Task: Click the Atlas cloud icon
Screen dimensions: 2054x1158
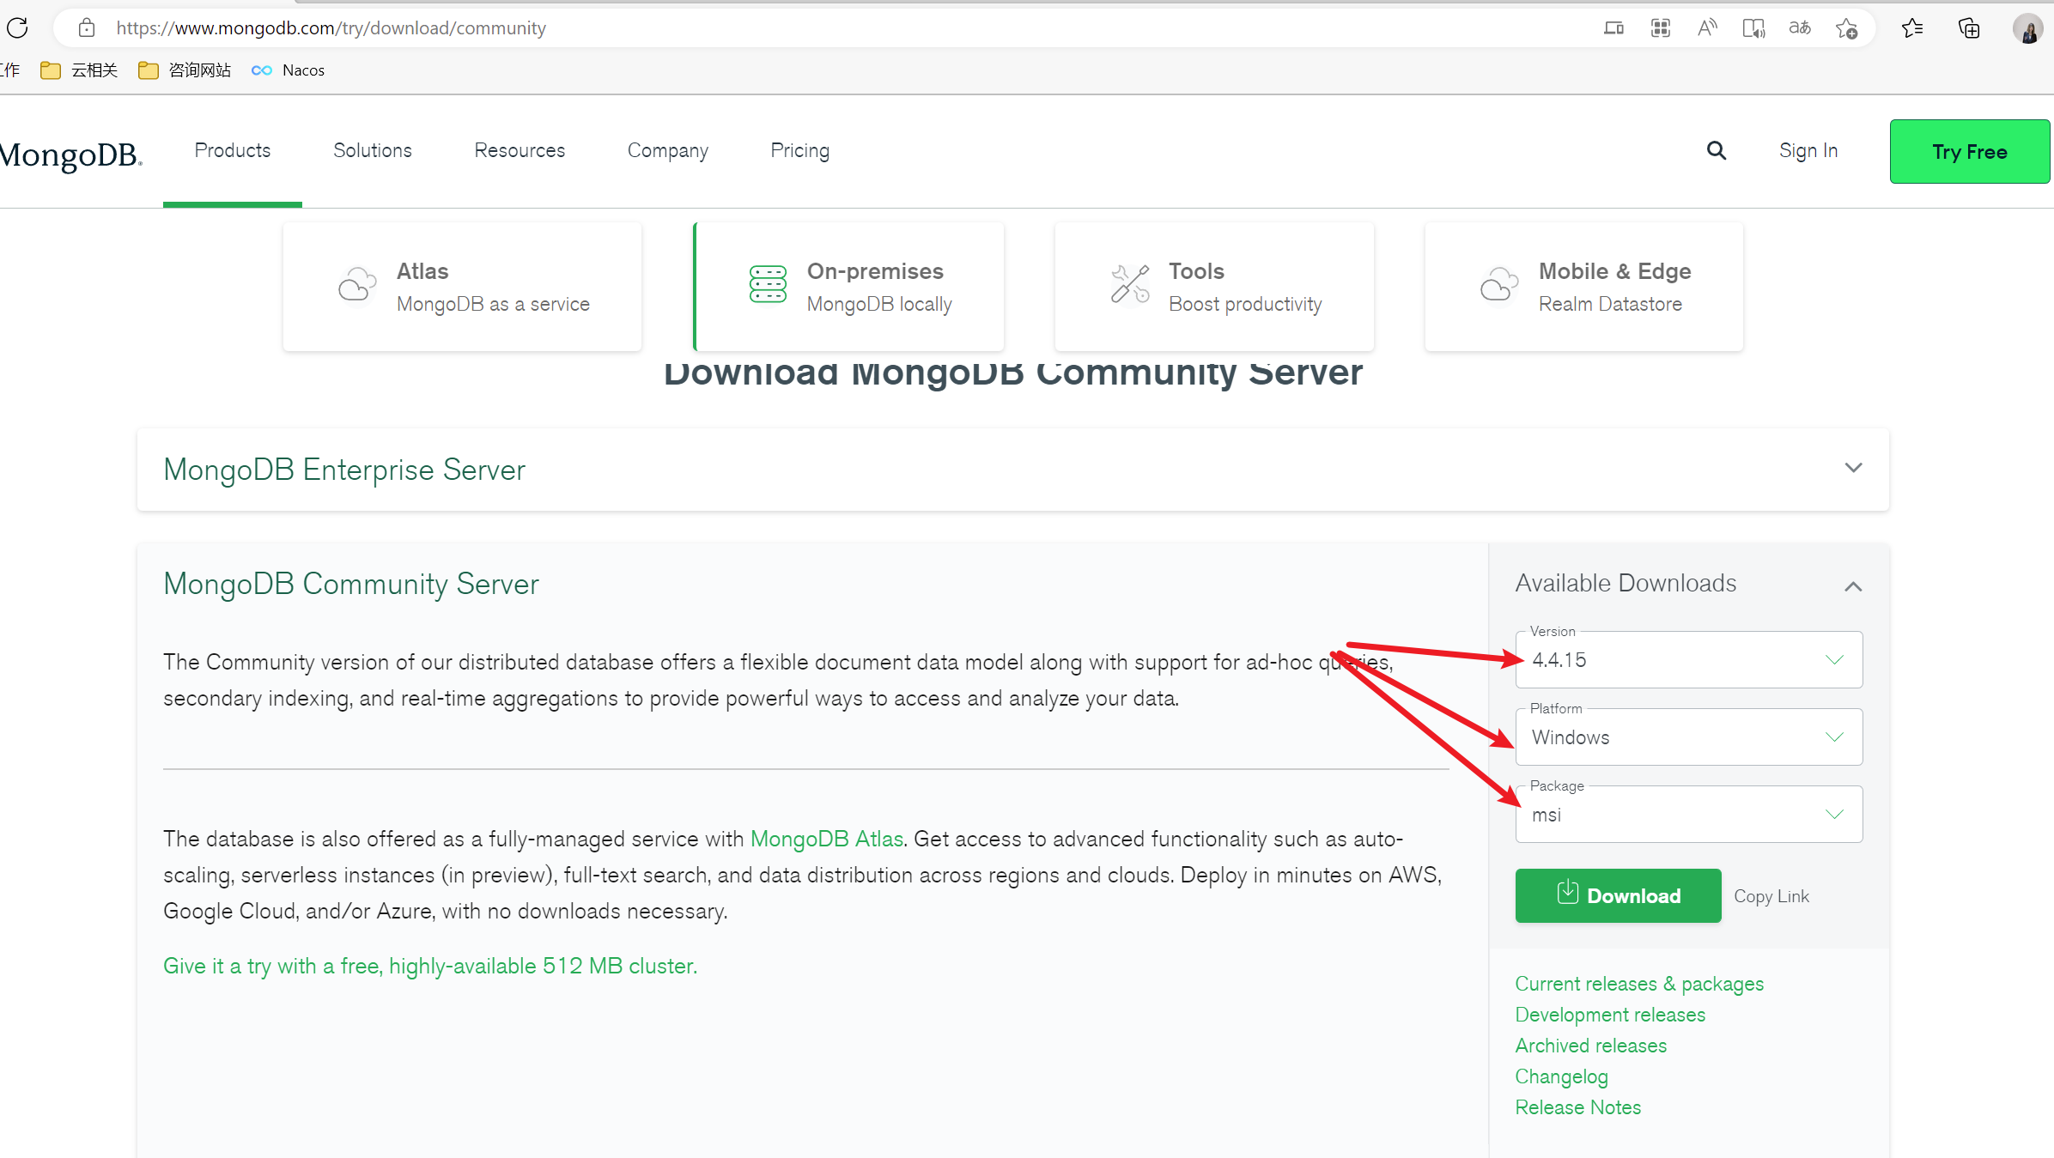Action: (357, 285)
